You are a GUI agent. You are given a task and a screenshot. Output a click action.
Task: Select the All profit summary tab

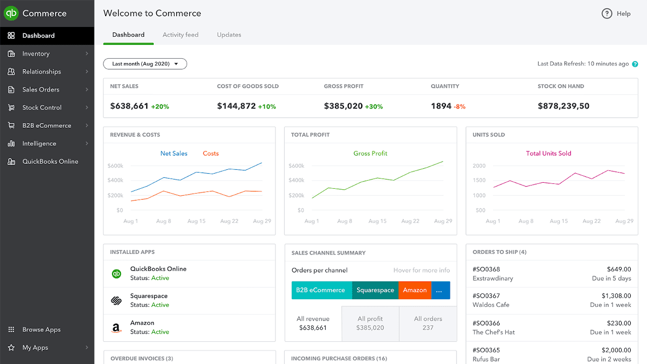370,323
